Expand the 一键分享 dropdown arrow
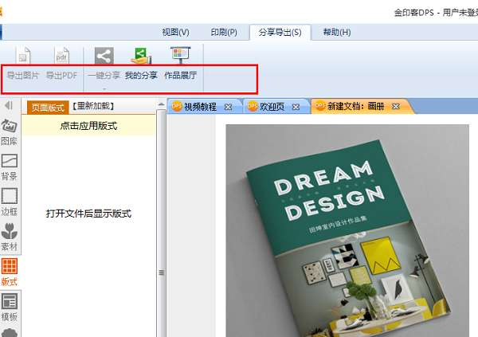478x337 pixels. pyautogui.click(x=104, y=88)
